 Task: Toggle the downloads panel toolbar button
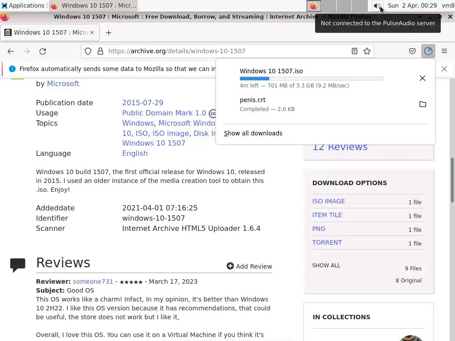point(428,52)
